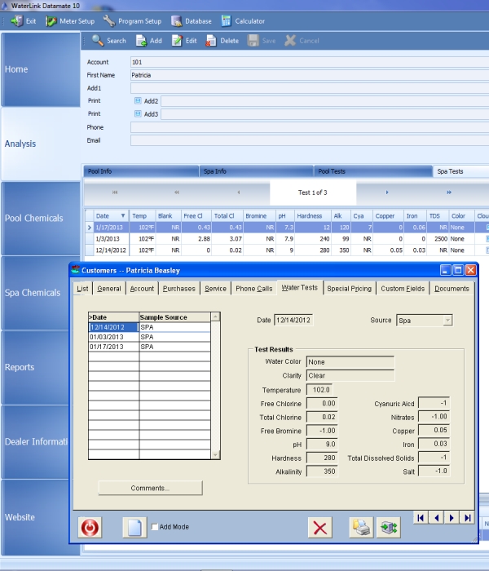This screenshot has height=571, width=489.
Task: Open the List tab
Action: tap(82, 289)
